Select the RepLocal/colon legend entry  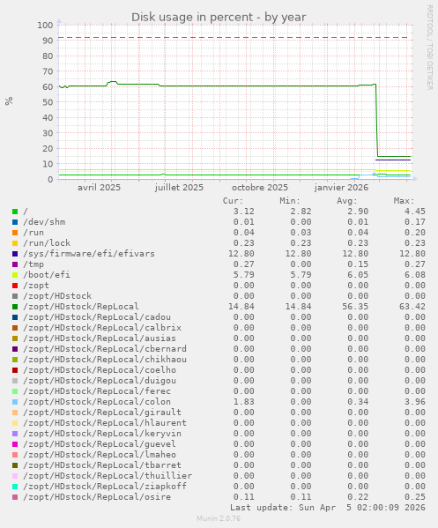pos(97,402)
